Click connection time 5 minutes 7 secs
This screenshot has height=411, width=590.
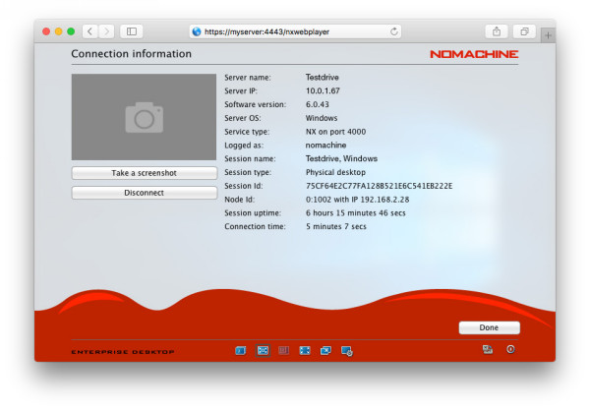(x=336, y=226)
